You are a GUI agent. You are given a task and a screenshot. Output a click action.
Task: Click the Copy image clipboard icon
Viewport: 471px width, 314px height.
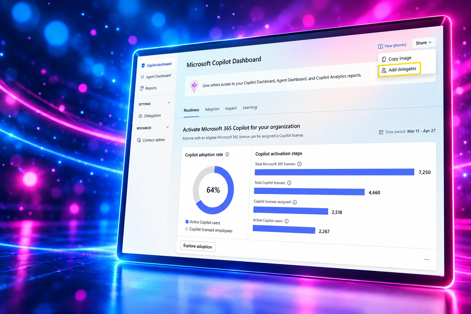click(384, 59)
